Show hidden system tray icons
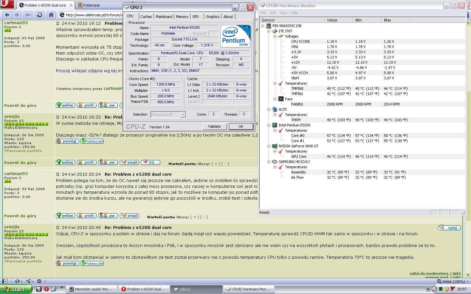 coord(434,289)
